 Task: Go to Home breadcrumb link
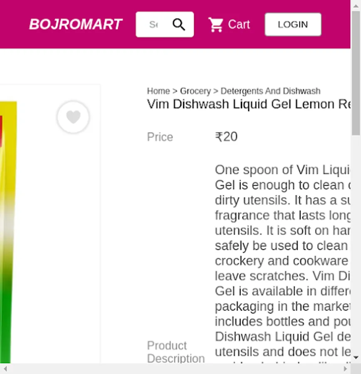point(158,91)
